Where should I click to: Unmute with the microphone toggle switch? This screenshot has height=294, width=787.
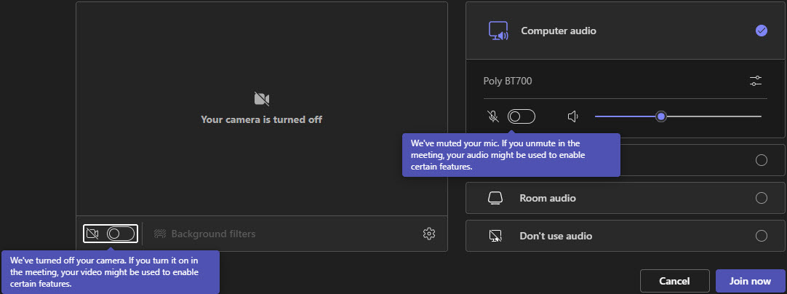pyautogui.click(x=522, y=116)
